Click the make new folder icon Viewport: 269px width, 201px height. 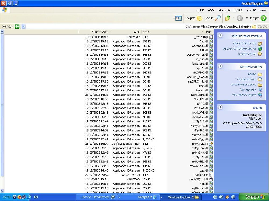click(x=260, y=44)
